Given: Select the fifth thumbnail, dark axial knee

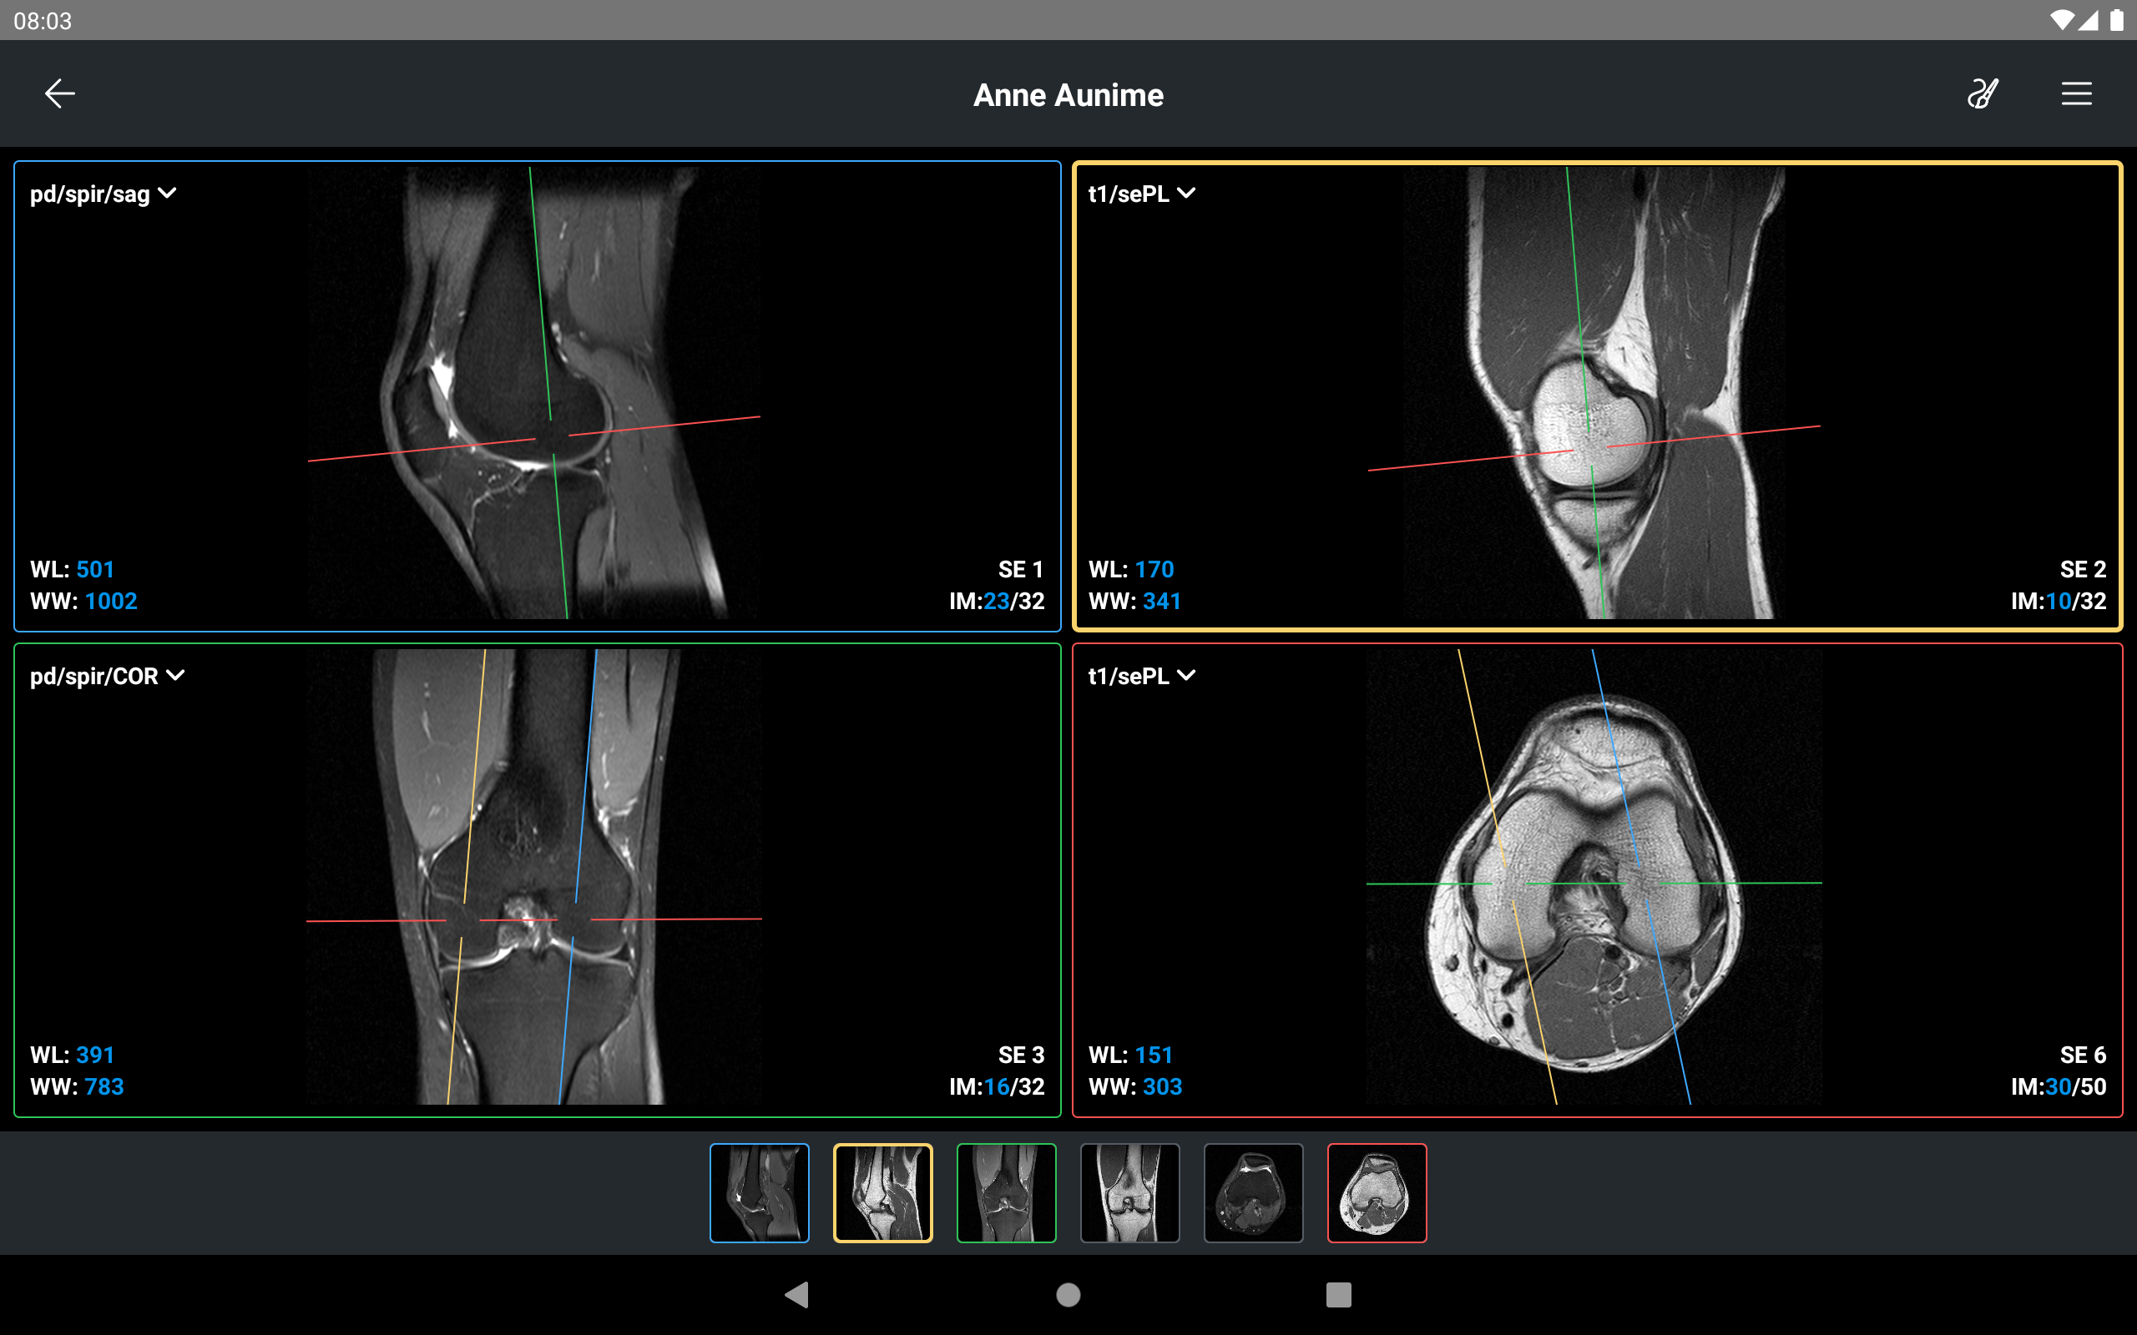Looking at the screenshot, I should point(1254,1193).
